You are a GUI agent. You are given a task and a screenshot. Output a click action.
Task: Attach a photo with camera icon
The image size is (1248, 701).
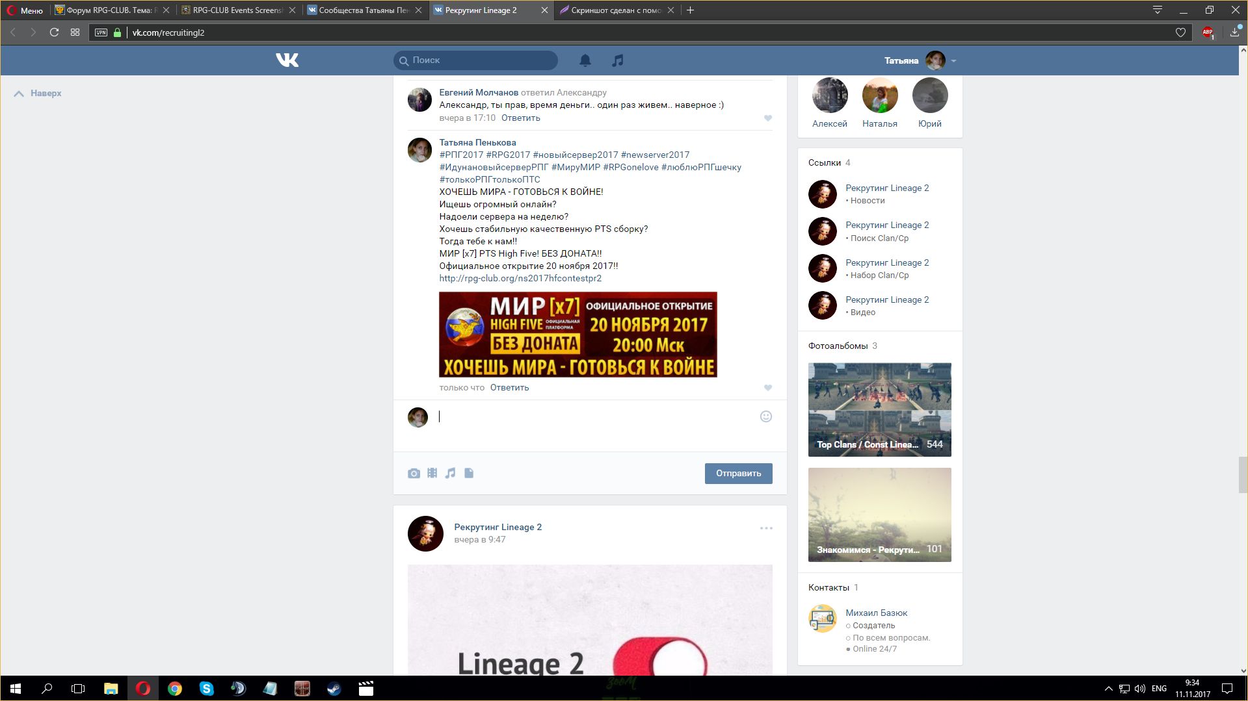(x=414, y=473)
